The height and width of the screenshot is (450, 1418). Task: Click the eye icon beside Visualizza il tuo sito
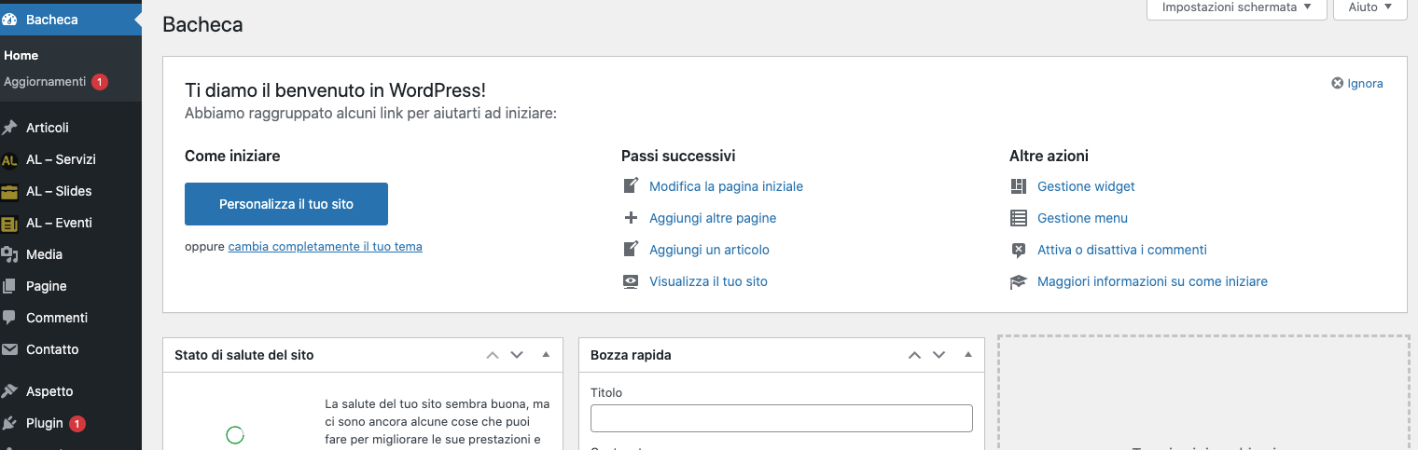(x=631, y=281)
